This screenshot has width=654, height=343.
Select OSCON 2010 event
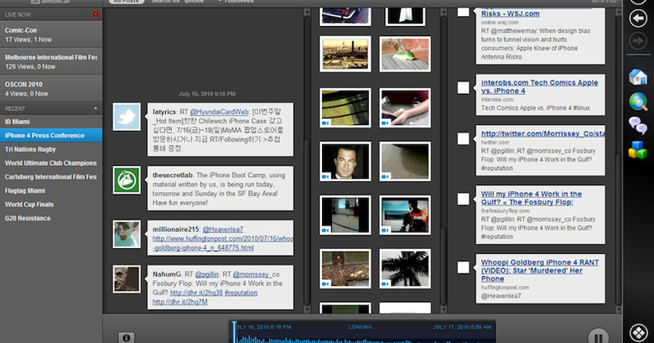(x=51, y=89)
